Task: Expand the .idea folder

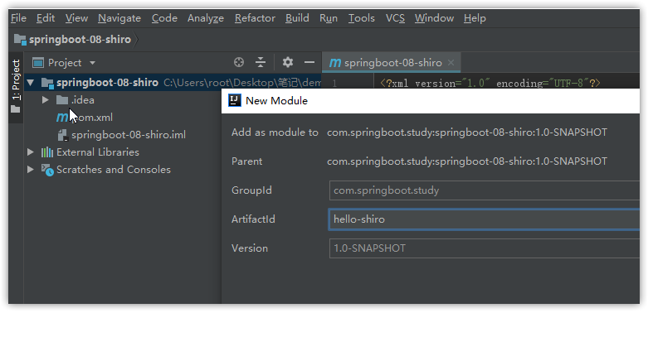Action: pyautogui.click(x=46, y=100)
